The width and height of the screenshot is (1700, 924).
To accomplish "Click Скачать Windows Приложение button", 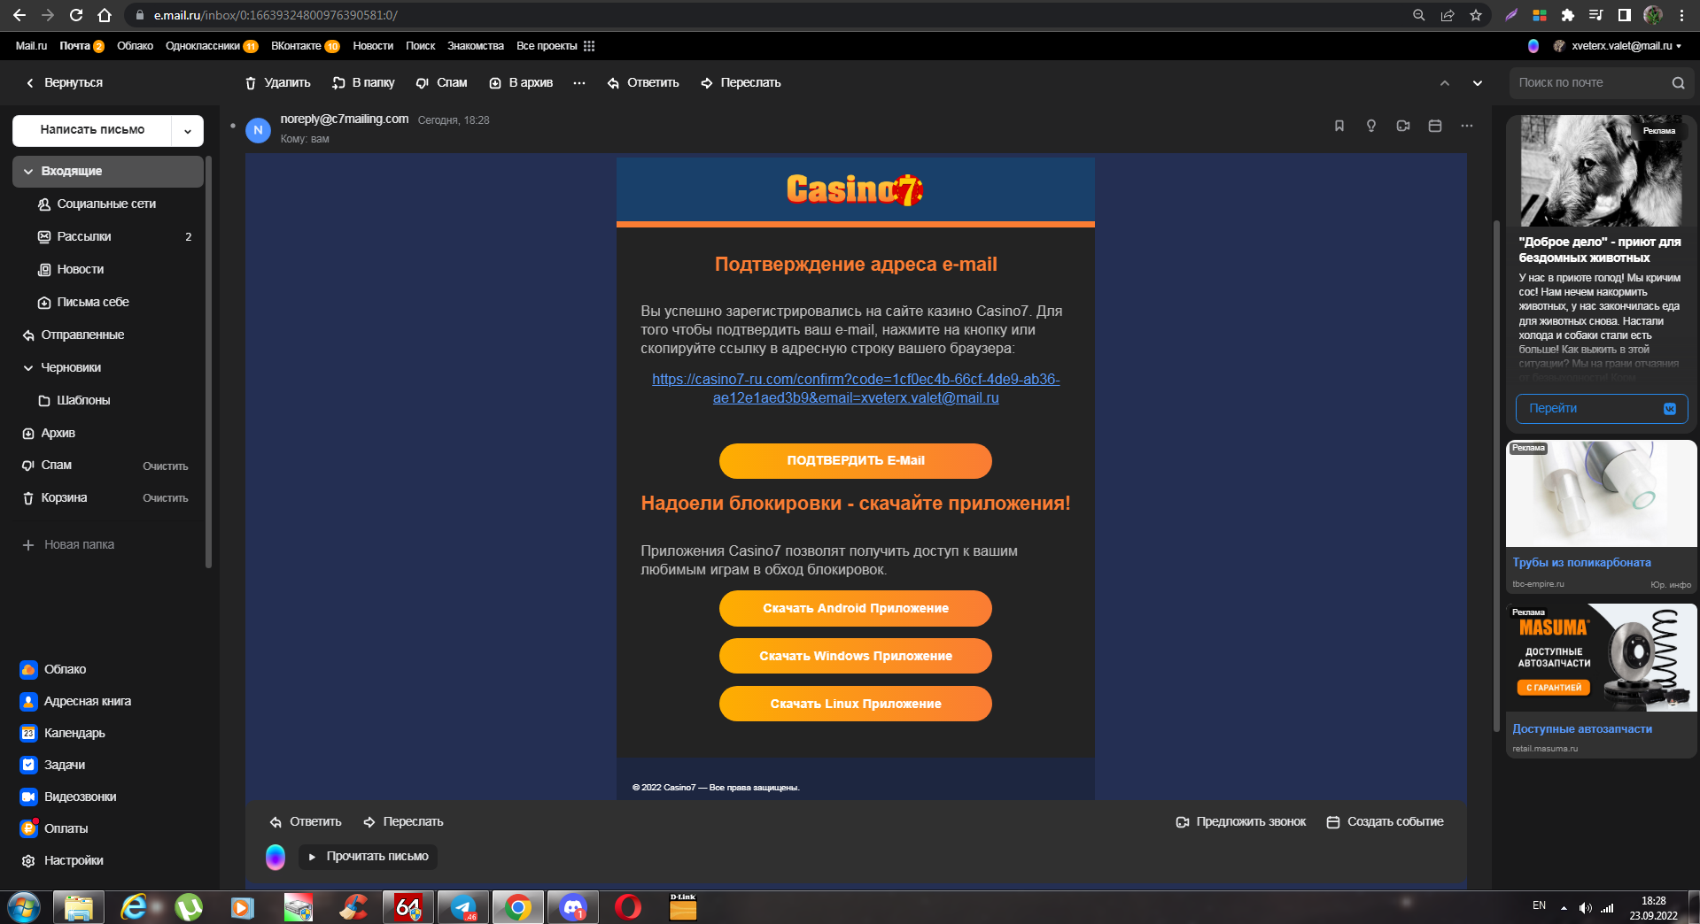I will [x=856, y=656].
